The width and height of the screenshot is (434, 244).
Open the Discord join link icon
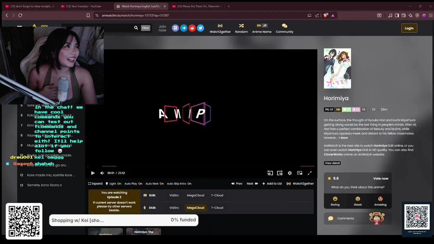[175, 28]
